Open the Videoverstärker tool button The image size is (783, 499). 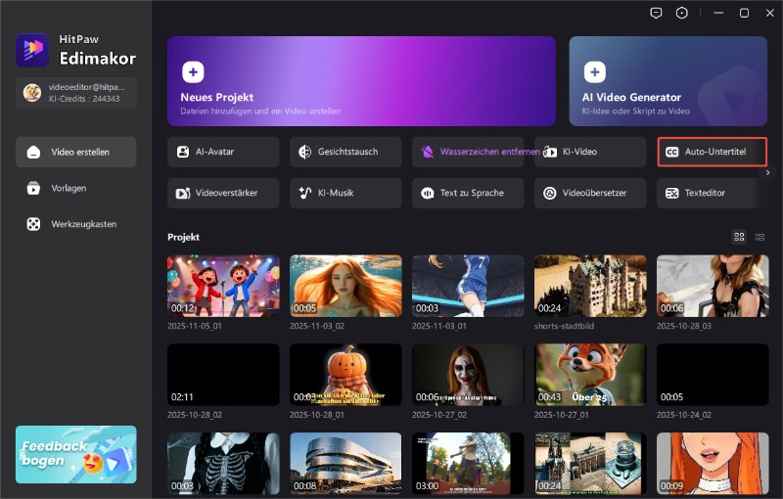223,193
